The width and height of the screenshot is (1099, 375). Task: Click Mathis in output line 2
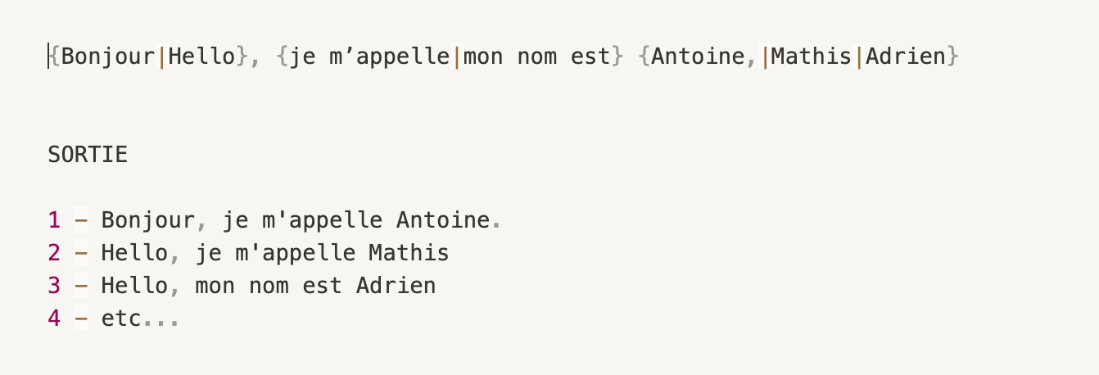click(x=409, y=253)
